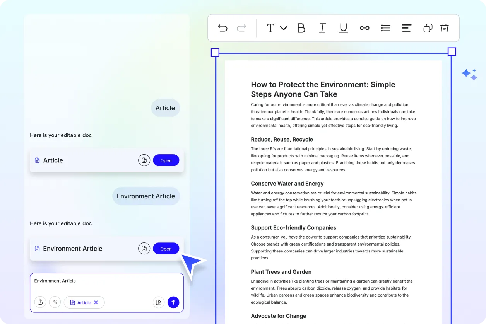This screenshot has width=486, height=324.
Task: Open the Article document
Action: coord(166,160)
